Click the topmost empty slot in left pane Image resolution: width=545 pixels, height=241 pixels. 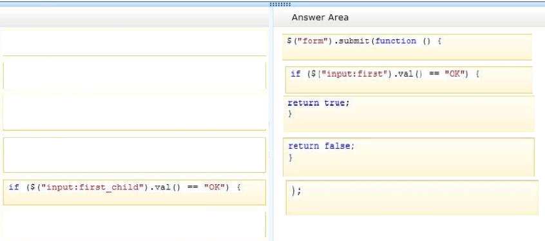134,42
